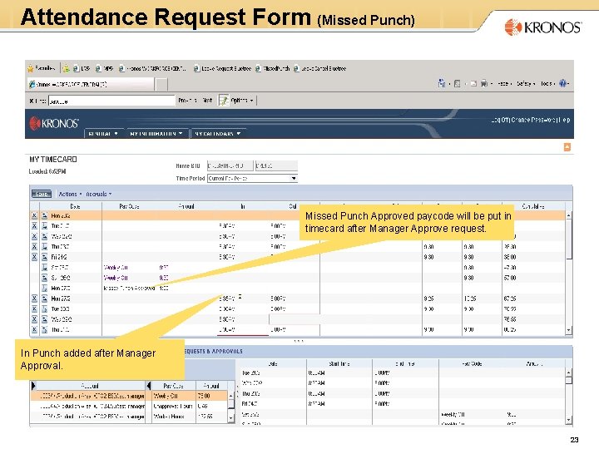Click insert row icon on Tue 28 row

[x=44, y=308]
